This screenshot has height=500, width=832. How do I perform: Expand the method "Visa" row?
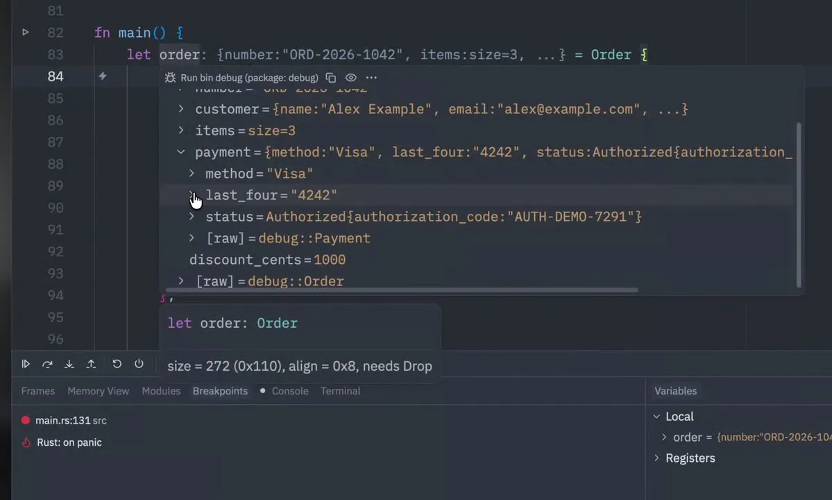tap(192, 173)
